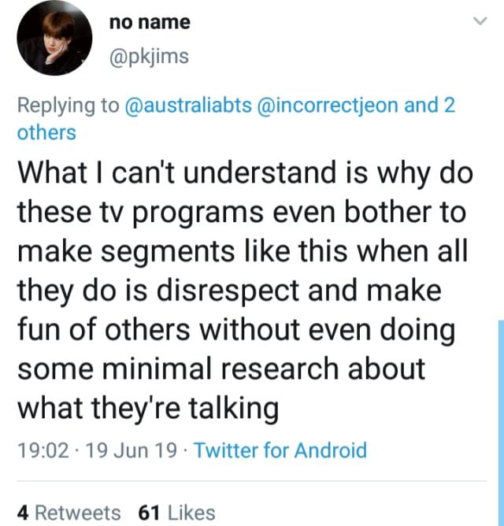Screen dimensions: 504x526
Task: Open the @australiabts mention link
Action: 187,106
